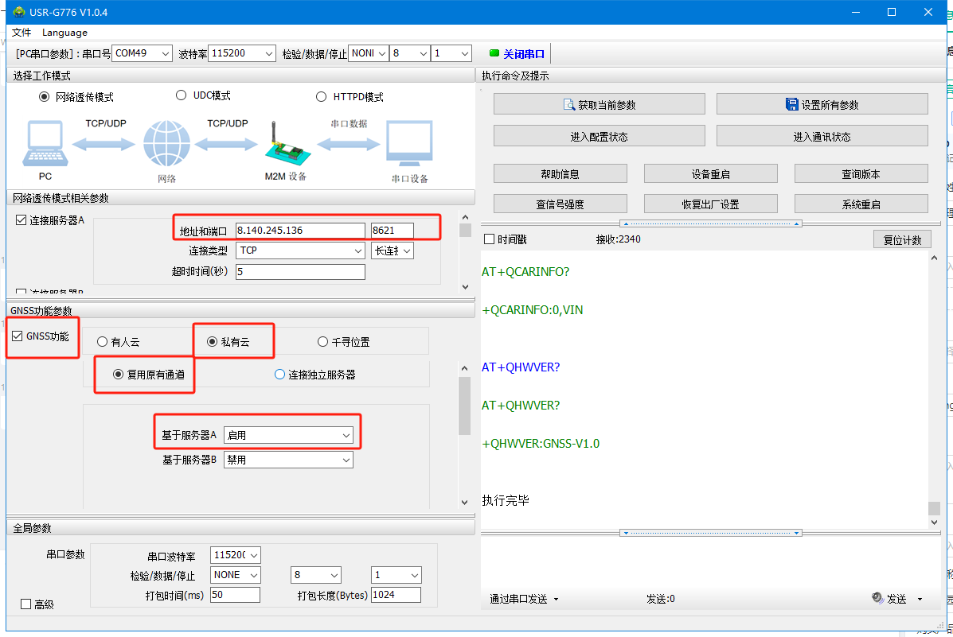This screenshot has width=953, height=637.
Task: Open the 基于服务器B 禁用 dropdown
Action: (x=289, y=460)
